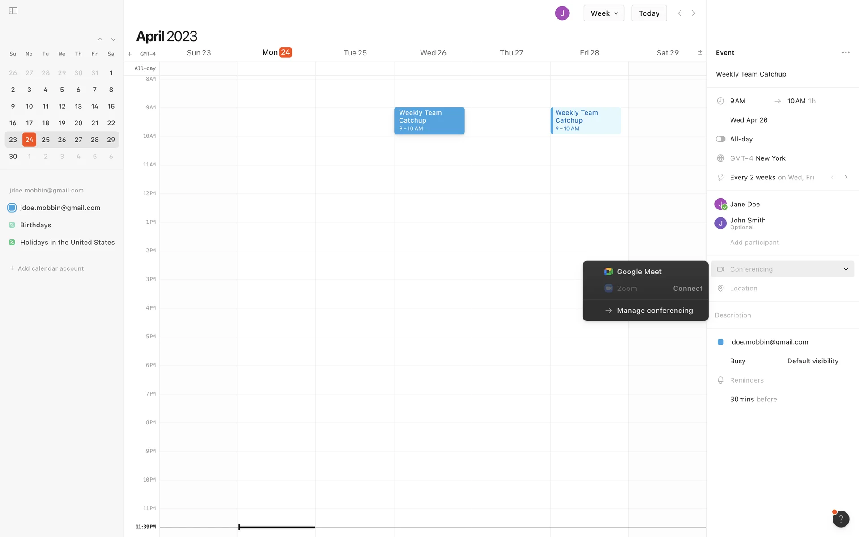859x537 pixels.
Task: Toggle jdoe.mobbin@gmail.com calendar checkbox
Action: tap(12, 208)
